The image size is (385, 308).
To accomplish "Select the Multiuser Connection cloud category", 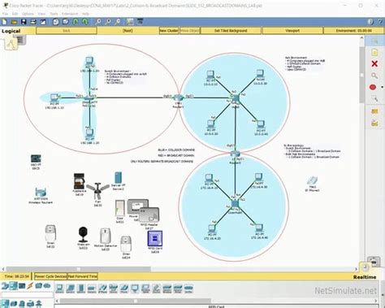I will pyautogui.click(x=47, y=286).
